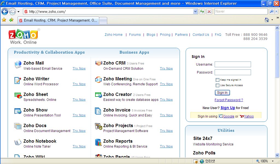
Task: Click the Stop loading X icon
Action: pyautogui.click(x=209, y=11)
